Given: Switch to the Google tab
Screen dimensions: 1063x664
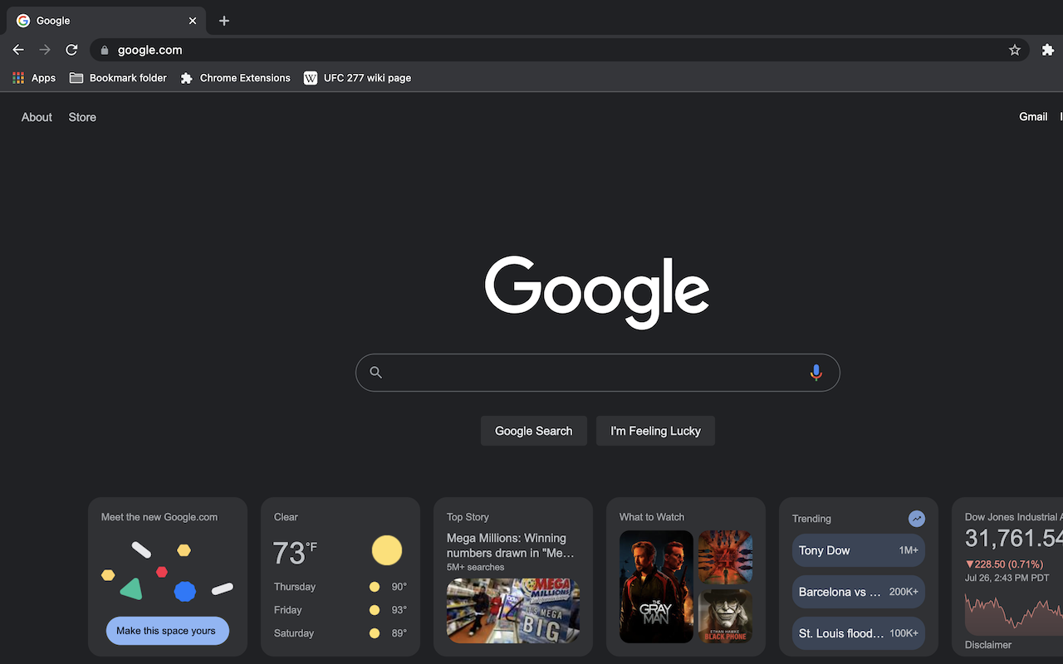Looking at the screenshot, I should point(100,20).
